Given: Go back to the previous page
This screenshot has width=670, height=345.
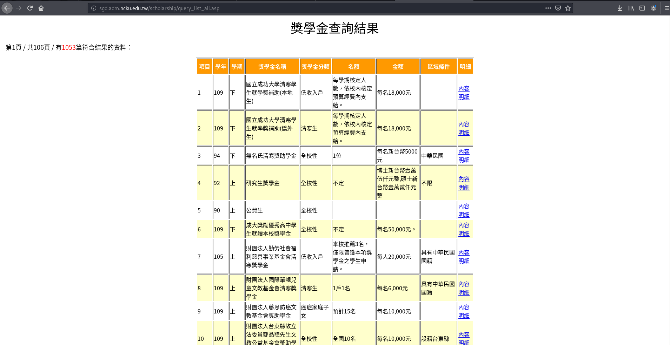Looking at the screenshot, I should [7, 8].
